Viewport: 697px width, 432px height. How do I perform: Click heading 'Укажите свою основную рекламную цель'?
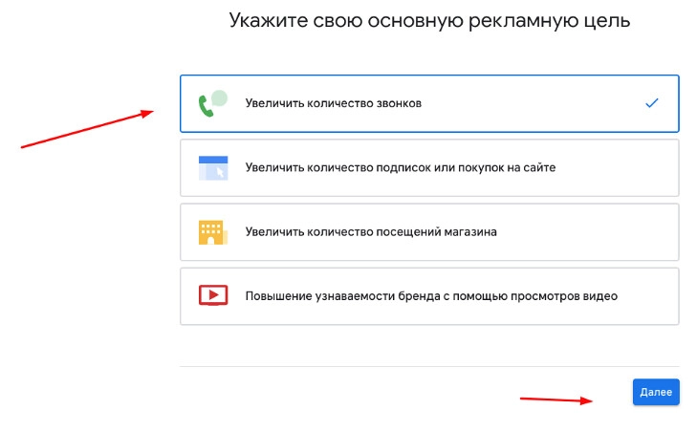[429, 20]
